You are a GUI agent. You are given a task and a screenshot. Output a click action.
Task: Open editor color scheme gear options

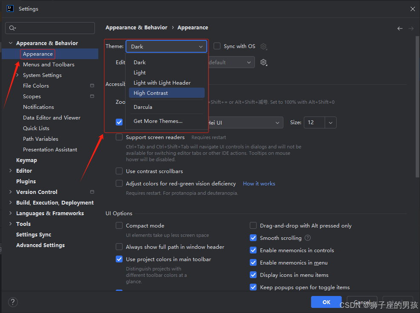point(263,63)
